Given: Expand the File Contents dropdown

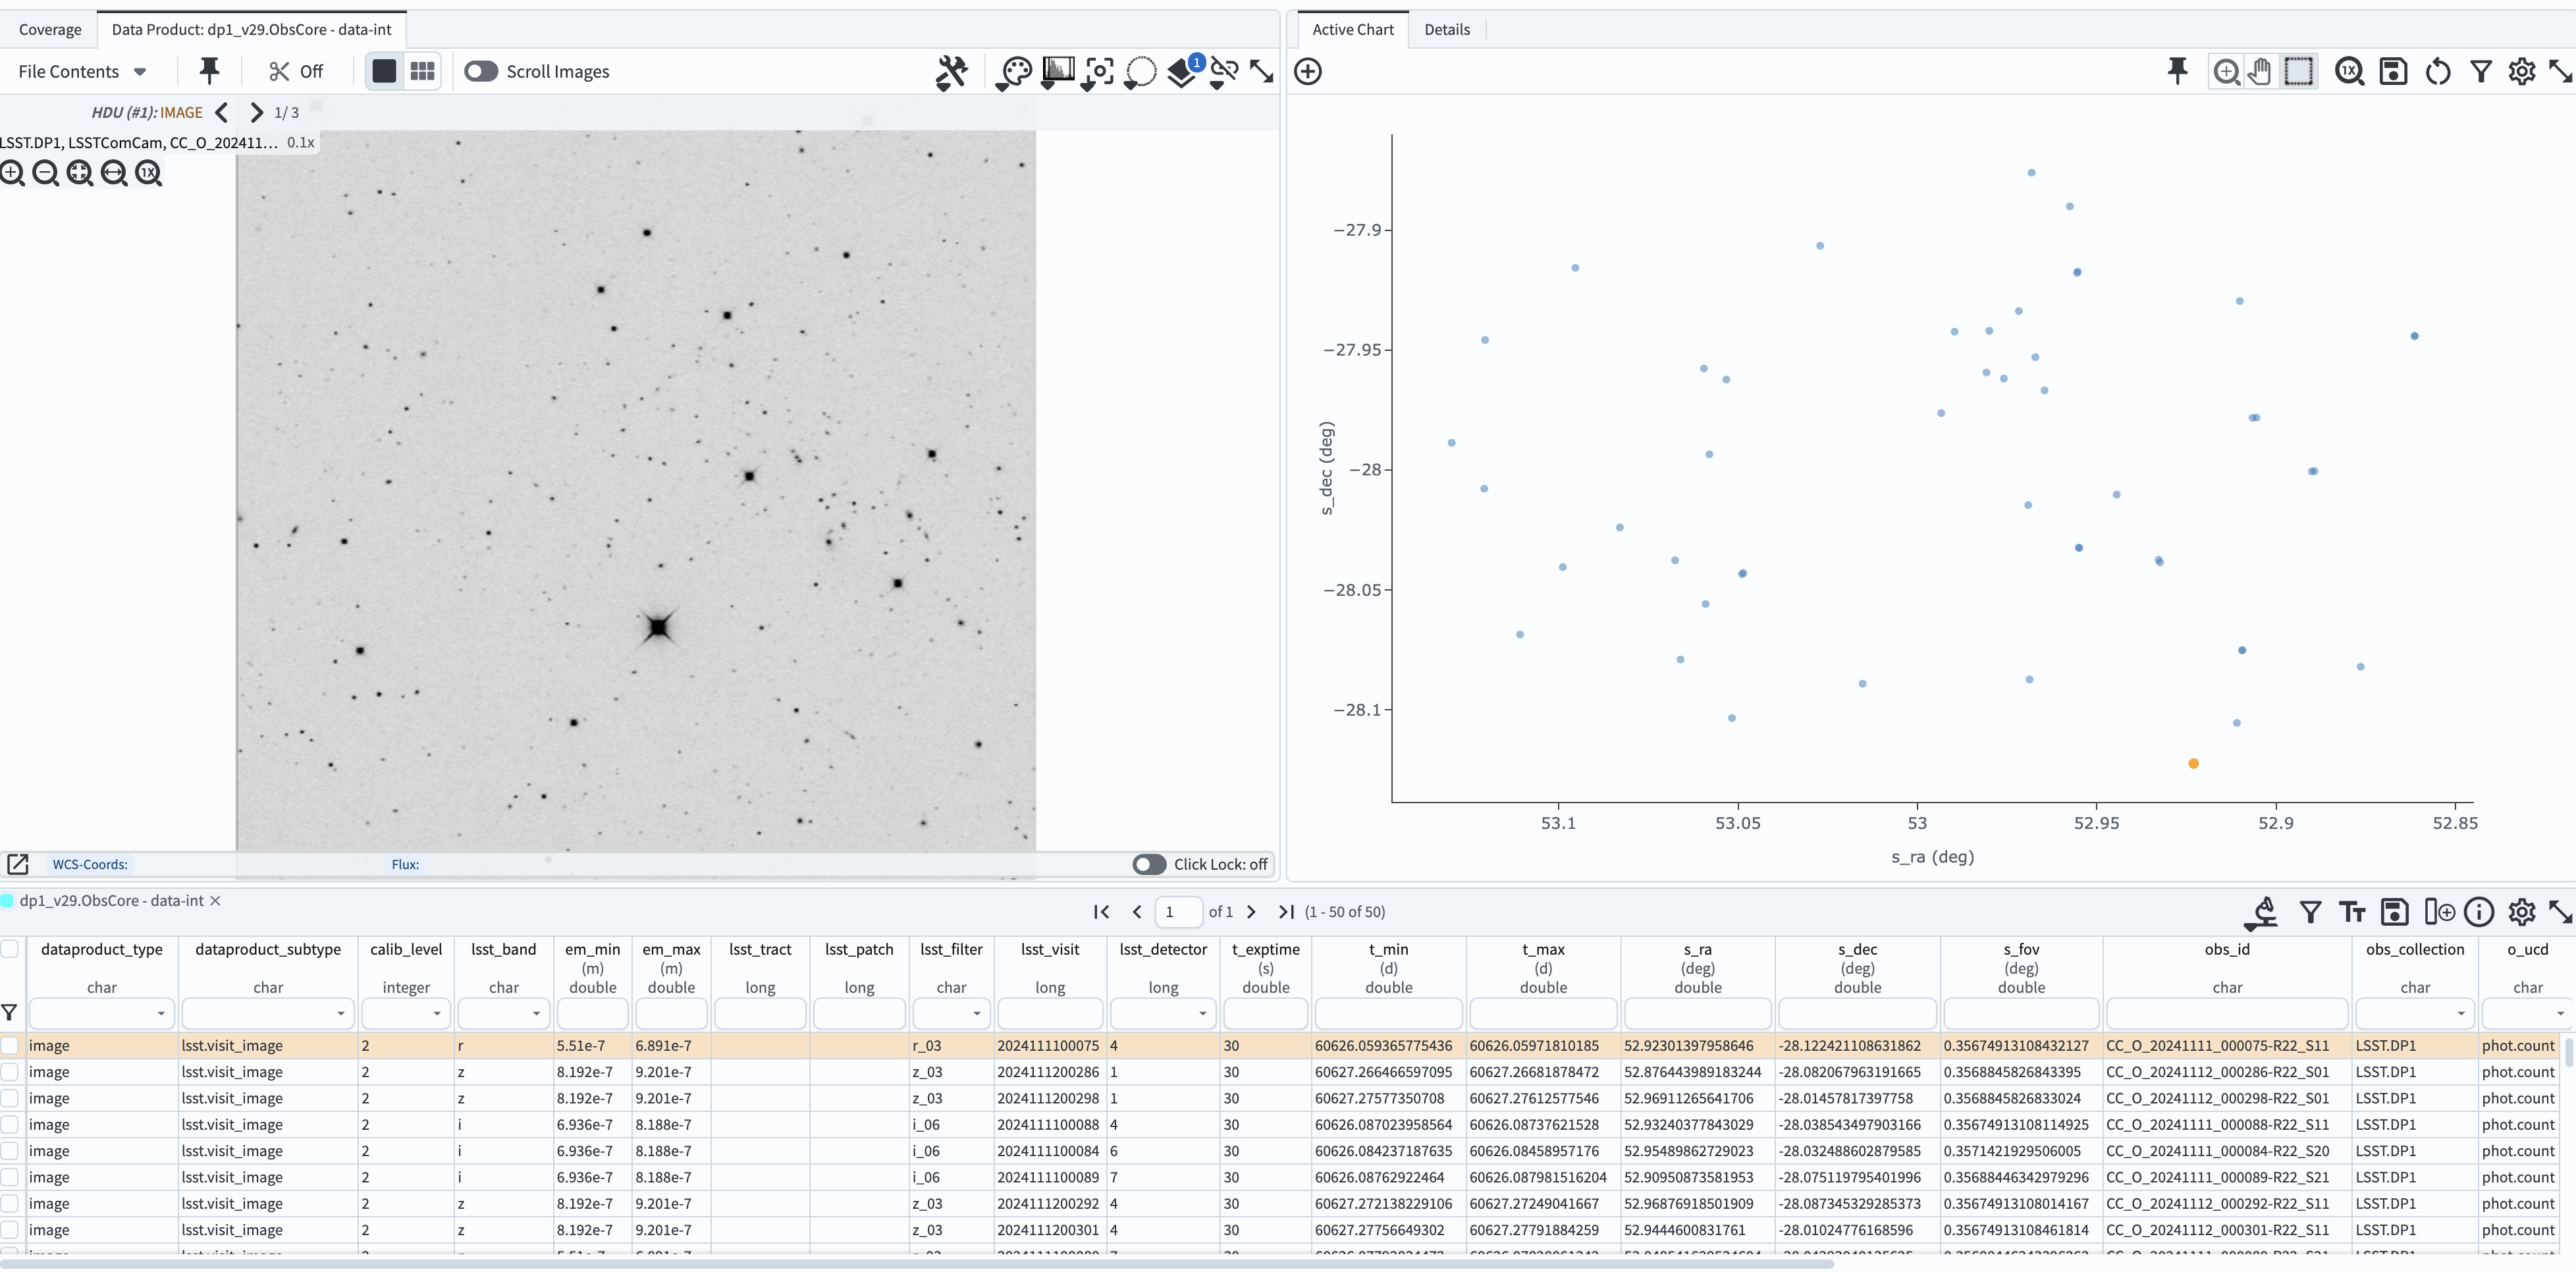Looking at the screenshot, I should [x=83, y=72].
